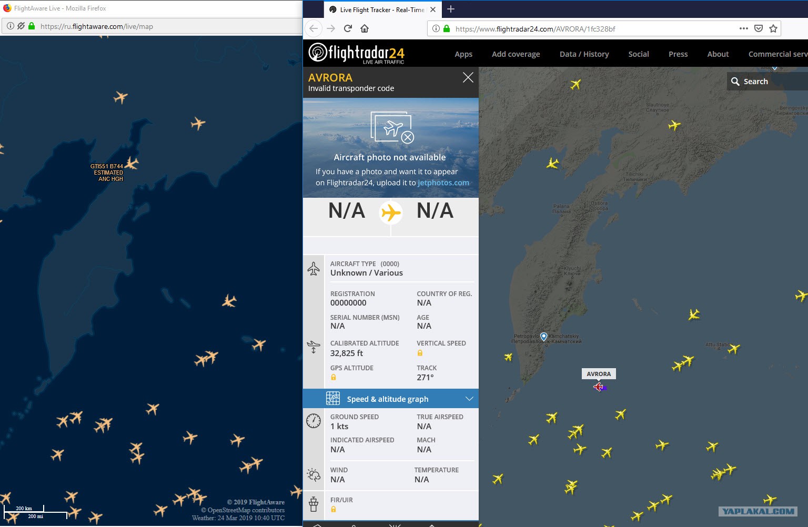This screenshot has width=808, height=527.
Task: Show site information for flightradar24.com
Action: pyautogui.click(x=436, y=28)
